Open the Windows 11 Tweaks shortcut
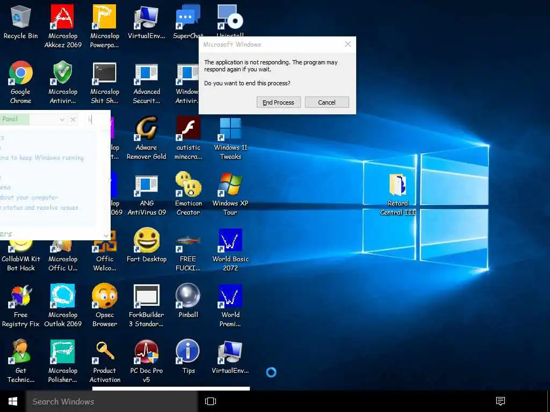Viewport: 550px width, 412px height. [x=230, y=138]
